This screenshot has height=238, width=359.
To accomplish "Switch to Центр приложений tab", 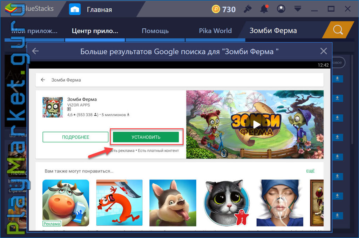I will (x=95, y=30).
